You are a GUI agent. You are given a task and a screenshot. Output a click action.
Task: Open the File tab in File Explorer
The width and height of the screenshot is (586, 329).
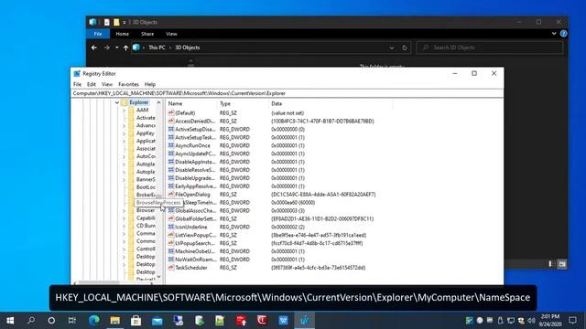98,34
